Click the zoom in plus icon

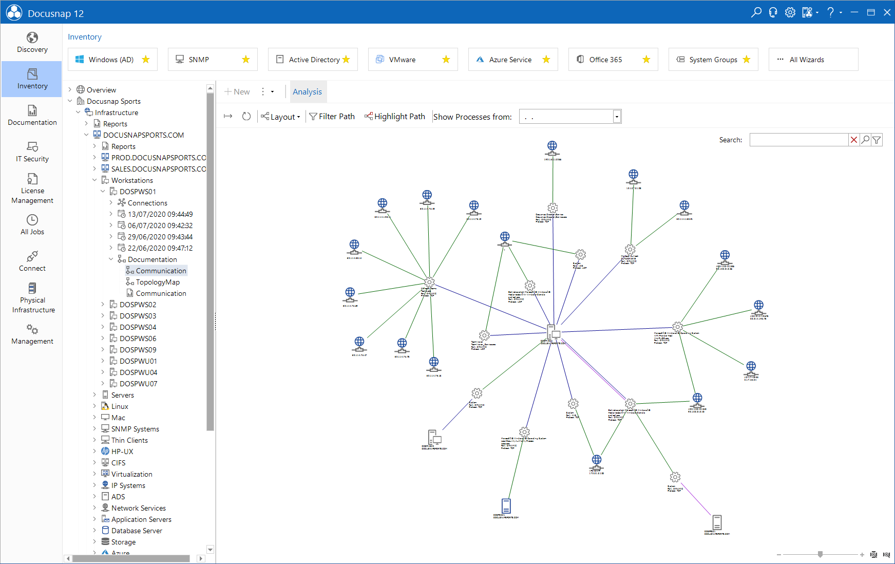pyautogui.click(x=862, y=555)
